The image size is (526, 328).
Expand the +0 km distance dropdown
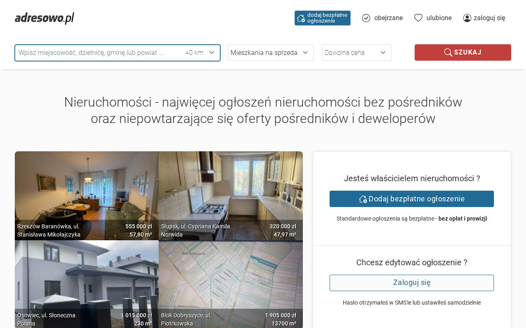click(200, 52)
